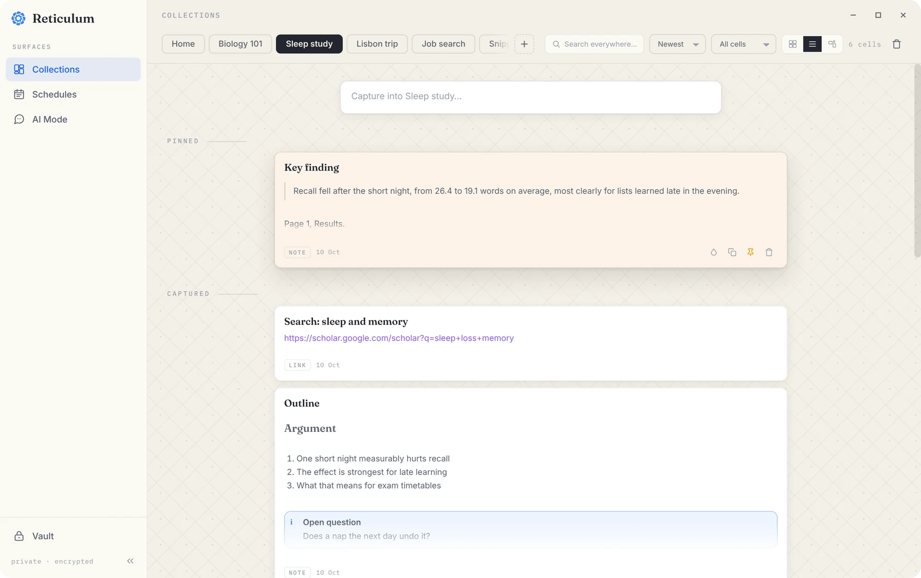Screen dimensions: 921x578
Task: Click the Argument heading in Outline
Action: pyautogui.click(x=310, y=428)
